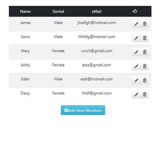The height and width of the screenshot is (145, 161).
Task: Open edit for Mary's row
Action: click(136, 52)
